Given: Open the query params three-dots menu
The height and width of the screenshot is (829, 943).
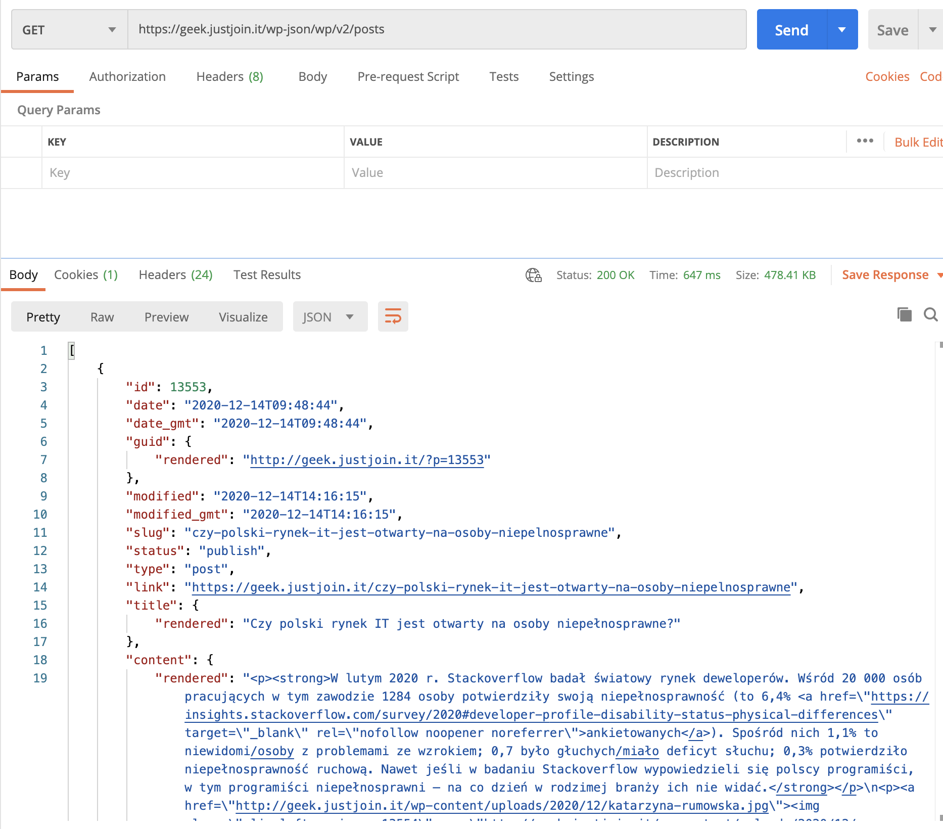Looking at the screenshot, I should (865, 141).
